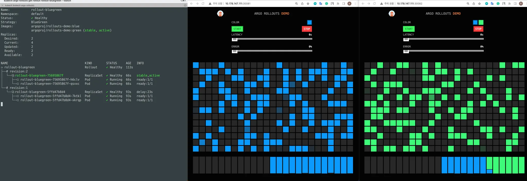
Task: Open zoom magnifier in 30081 browser toolbar
Action: [x=296, y=4]
